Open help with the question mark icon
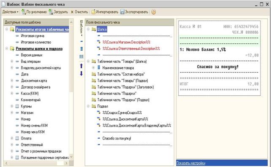The height and width of the screenshot is (167, 271). [154, 12]
